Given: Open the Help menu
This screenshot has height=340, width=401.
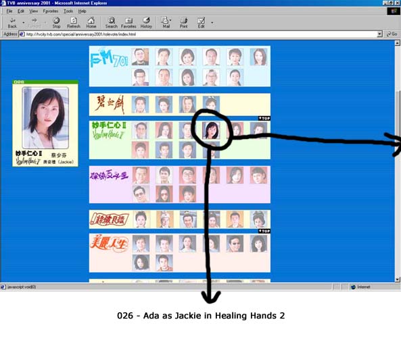Looking at the screenshot, I should pyautogui.click(x=82, y=11).
